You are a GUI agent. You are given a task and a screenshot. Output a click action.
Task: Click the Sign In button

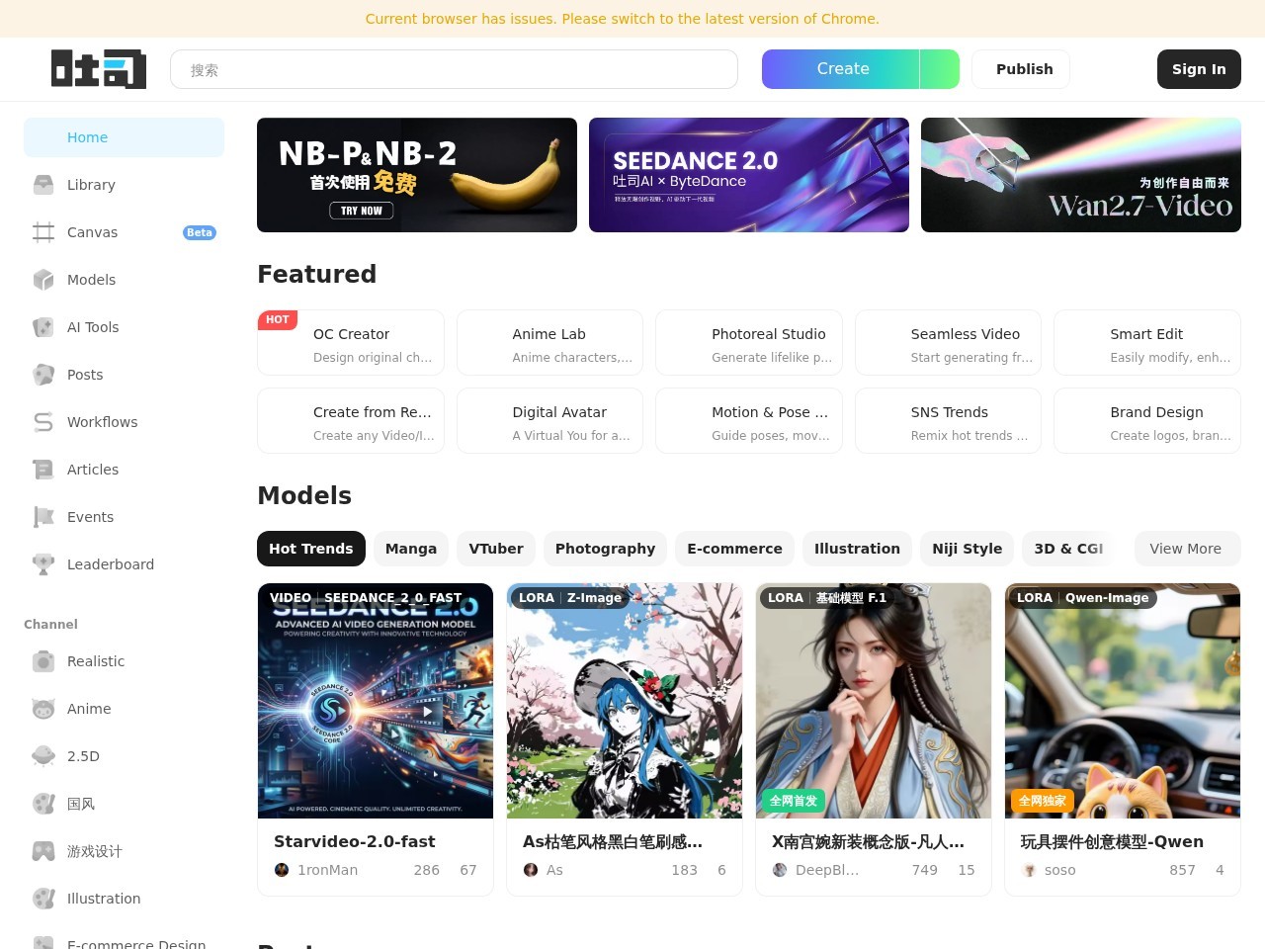click(1199, 69)
